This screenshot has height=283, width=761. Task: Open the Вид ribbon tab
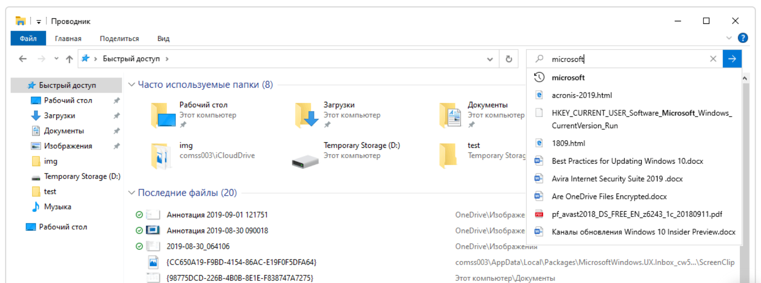click(163, 38)
